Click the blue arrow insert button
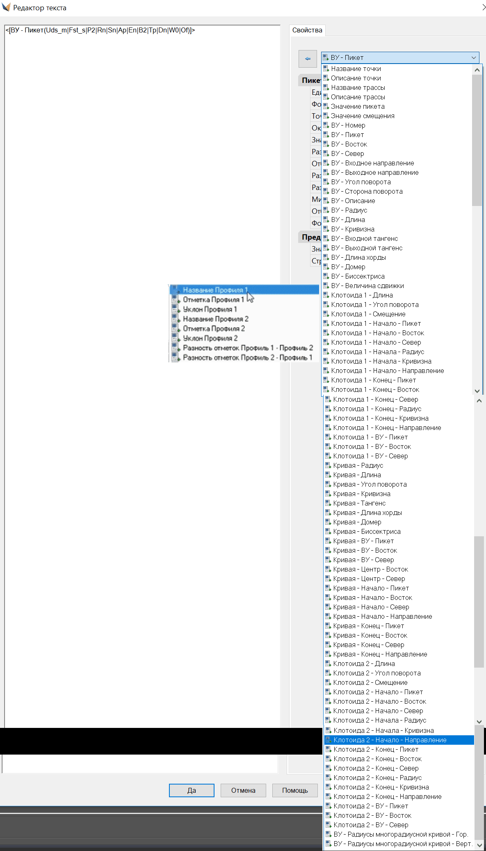This screenshot has width=486, height=851. point(308,59)
